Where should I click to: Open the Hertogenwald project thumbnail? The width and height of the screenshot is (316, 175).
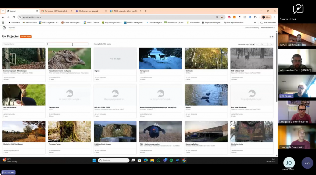[x=160, y=58]
